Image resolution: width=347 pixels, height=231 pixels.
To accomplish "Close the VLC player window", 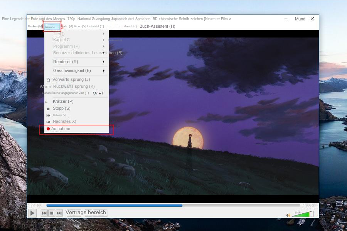I will tap(312, 19).
